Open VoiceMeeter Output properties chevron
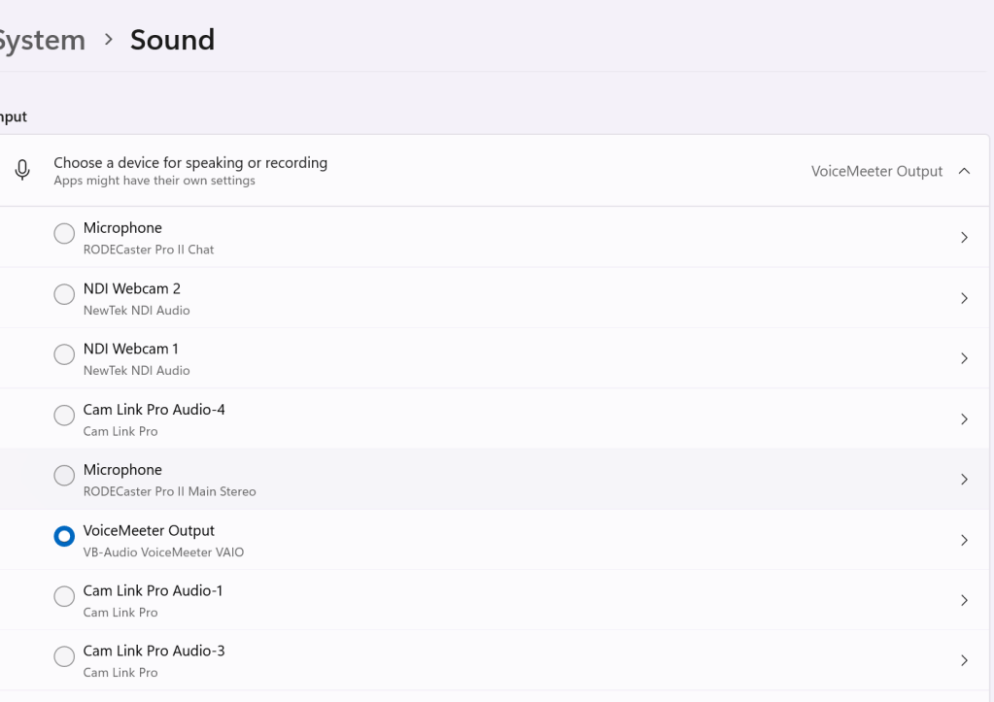The height and width of the screenshot is (702, 994). pyautogui.click(x=964, y=540)
